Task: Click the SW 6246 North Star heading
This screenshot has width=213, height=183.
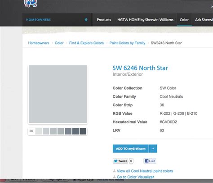Action: (x=140, y=68)
